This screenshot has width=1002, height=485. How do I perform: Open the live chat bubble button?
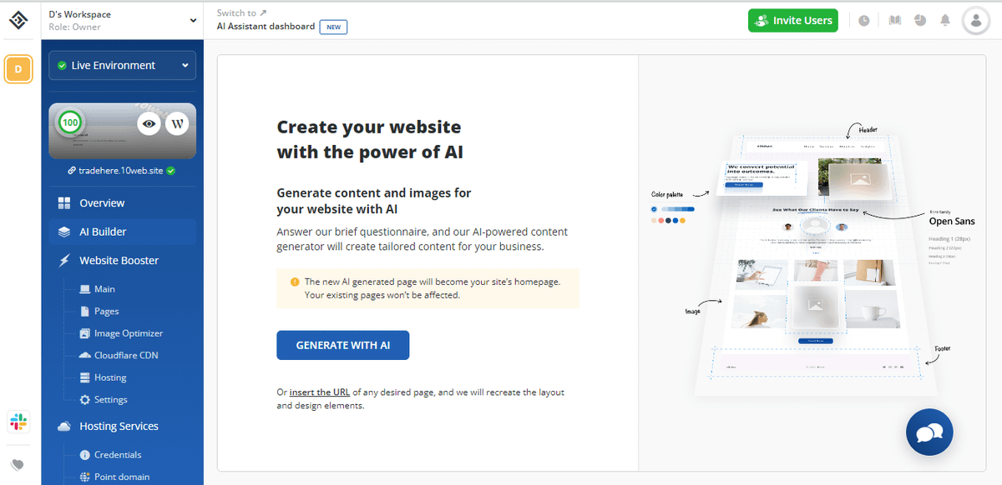tap(929, 432)
